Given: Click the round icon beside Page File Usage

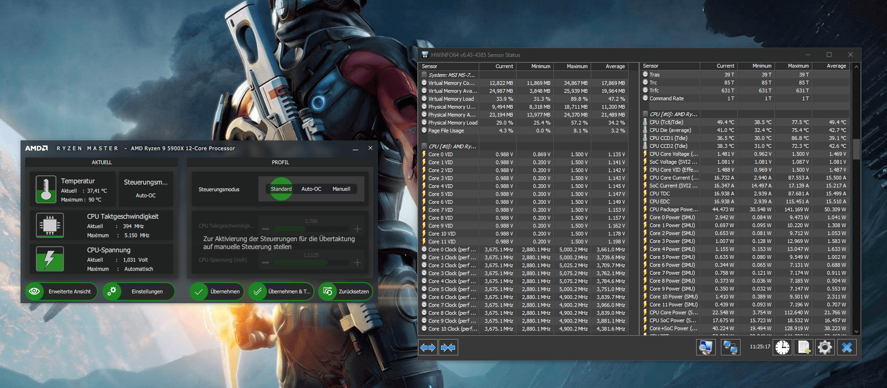Looking at the screenshot, I should (x=424, y=131).
